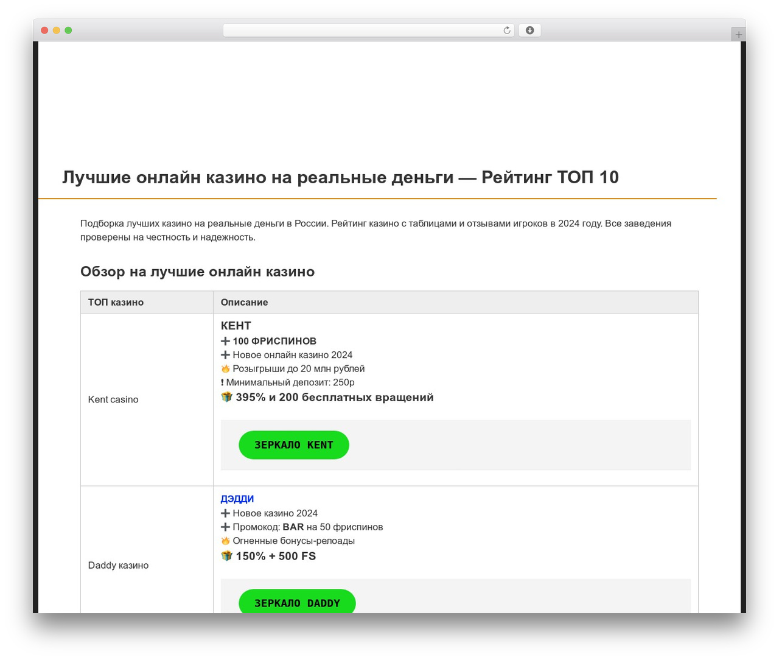Screen dimensions: 779x660
Task: Open the ДЭДДИ link
Action: click(237, 499)
